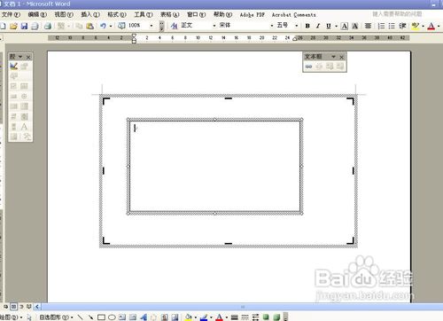Image resolution: width=443 pixels, height=321 pixels.
Task: Click the label A control icon
Action: pos(24,127)
